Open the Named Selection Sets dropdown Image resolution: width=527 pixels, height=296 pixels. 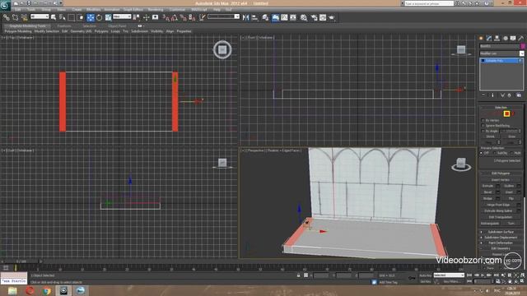pos(223,16)
